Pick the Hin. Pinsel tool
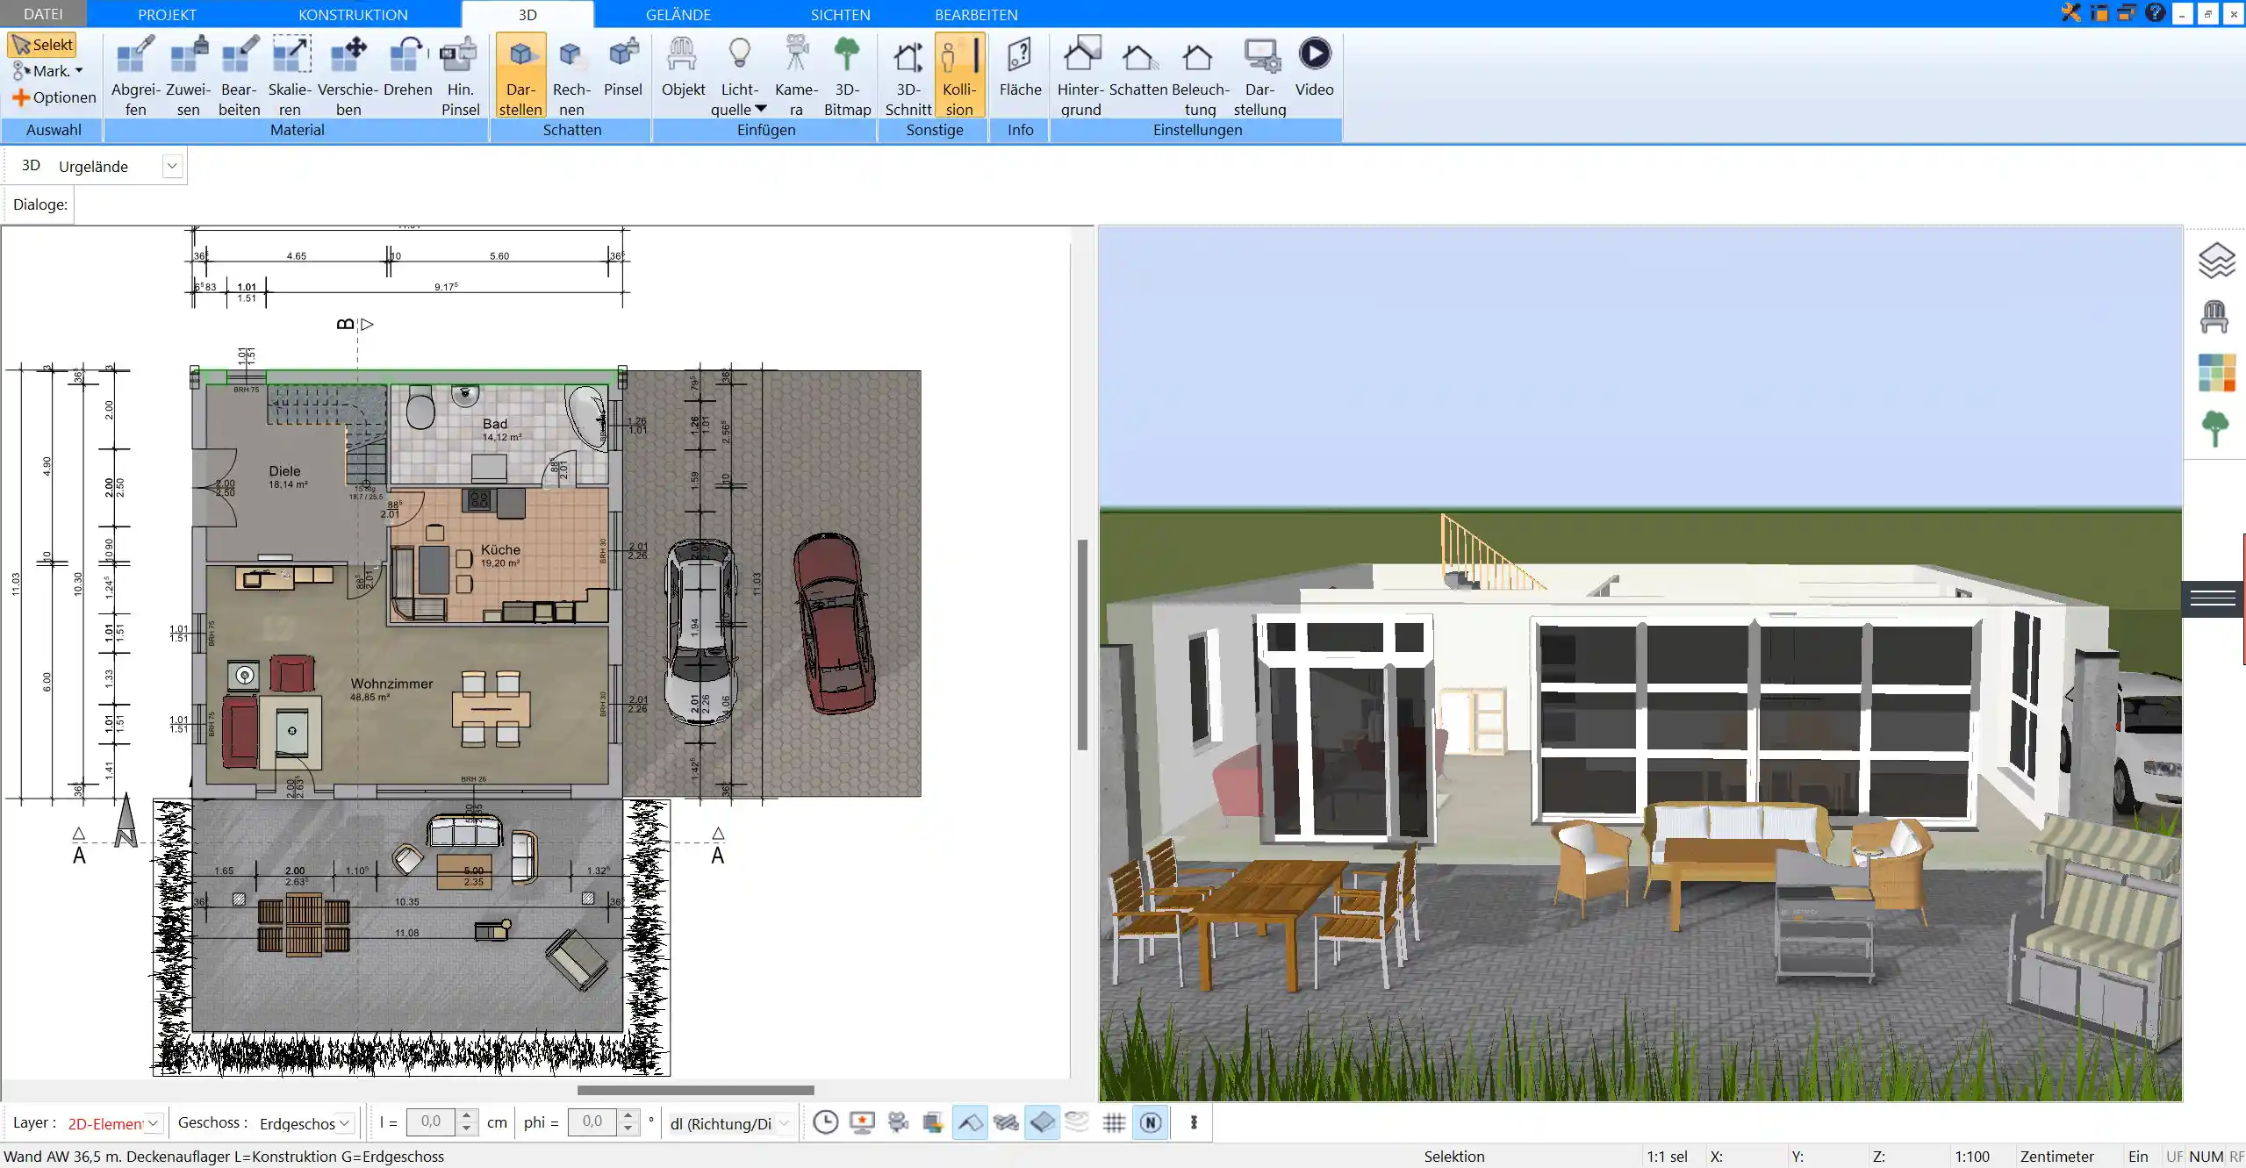Screen dimensions: 2246x1168 pos(460,75)
